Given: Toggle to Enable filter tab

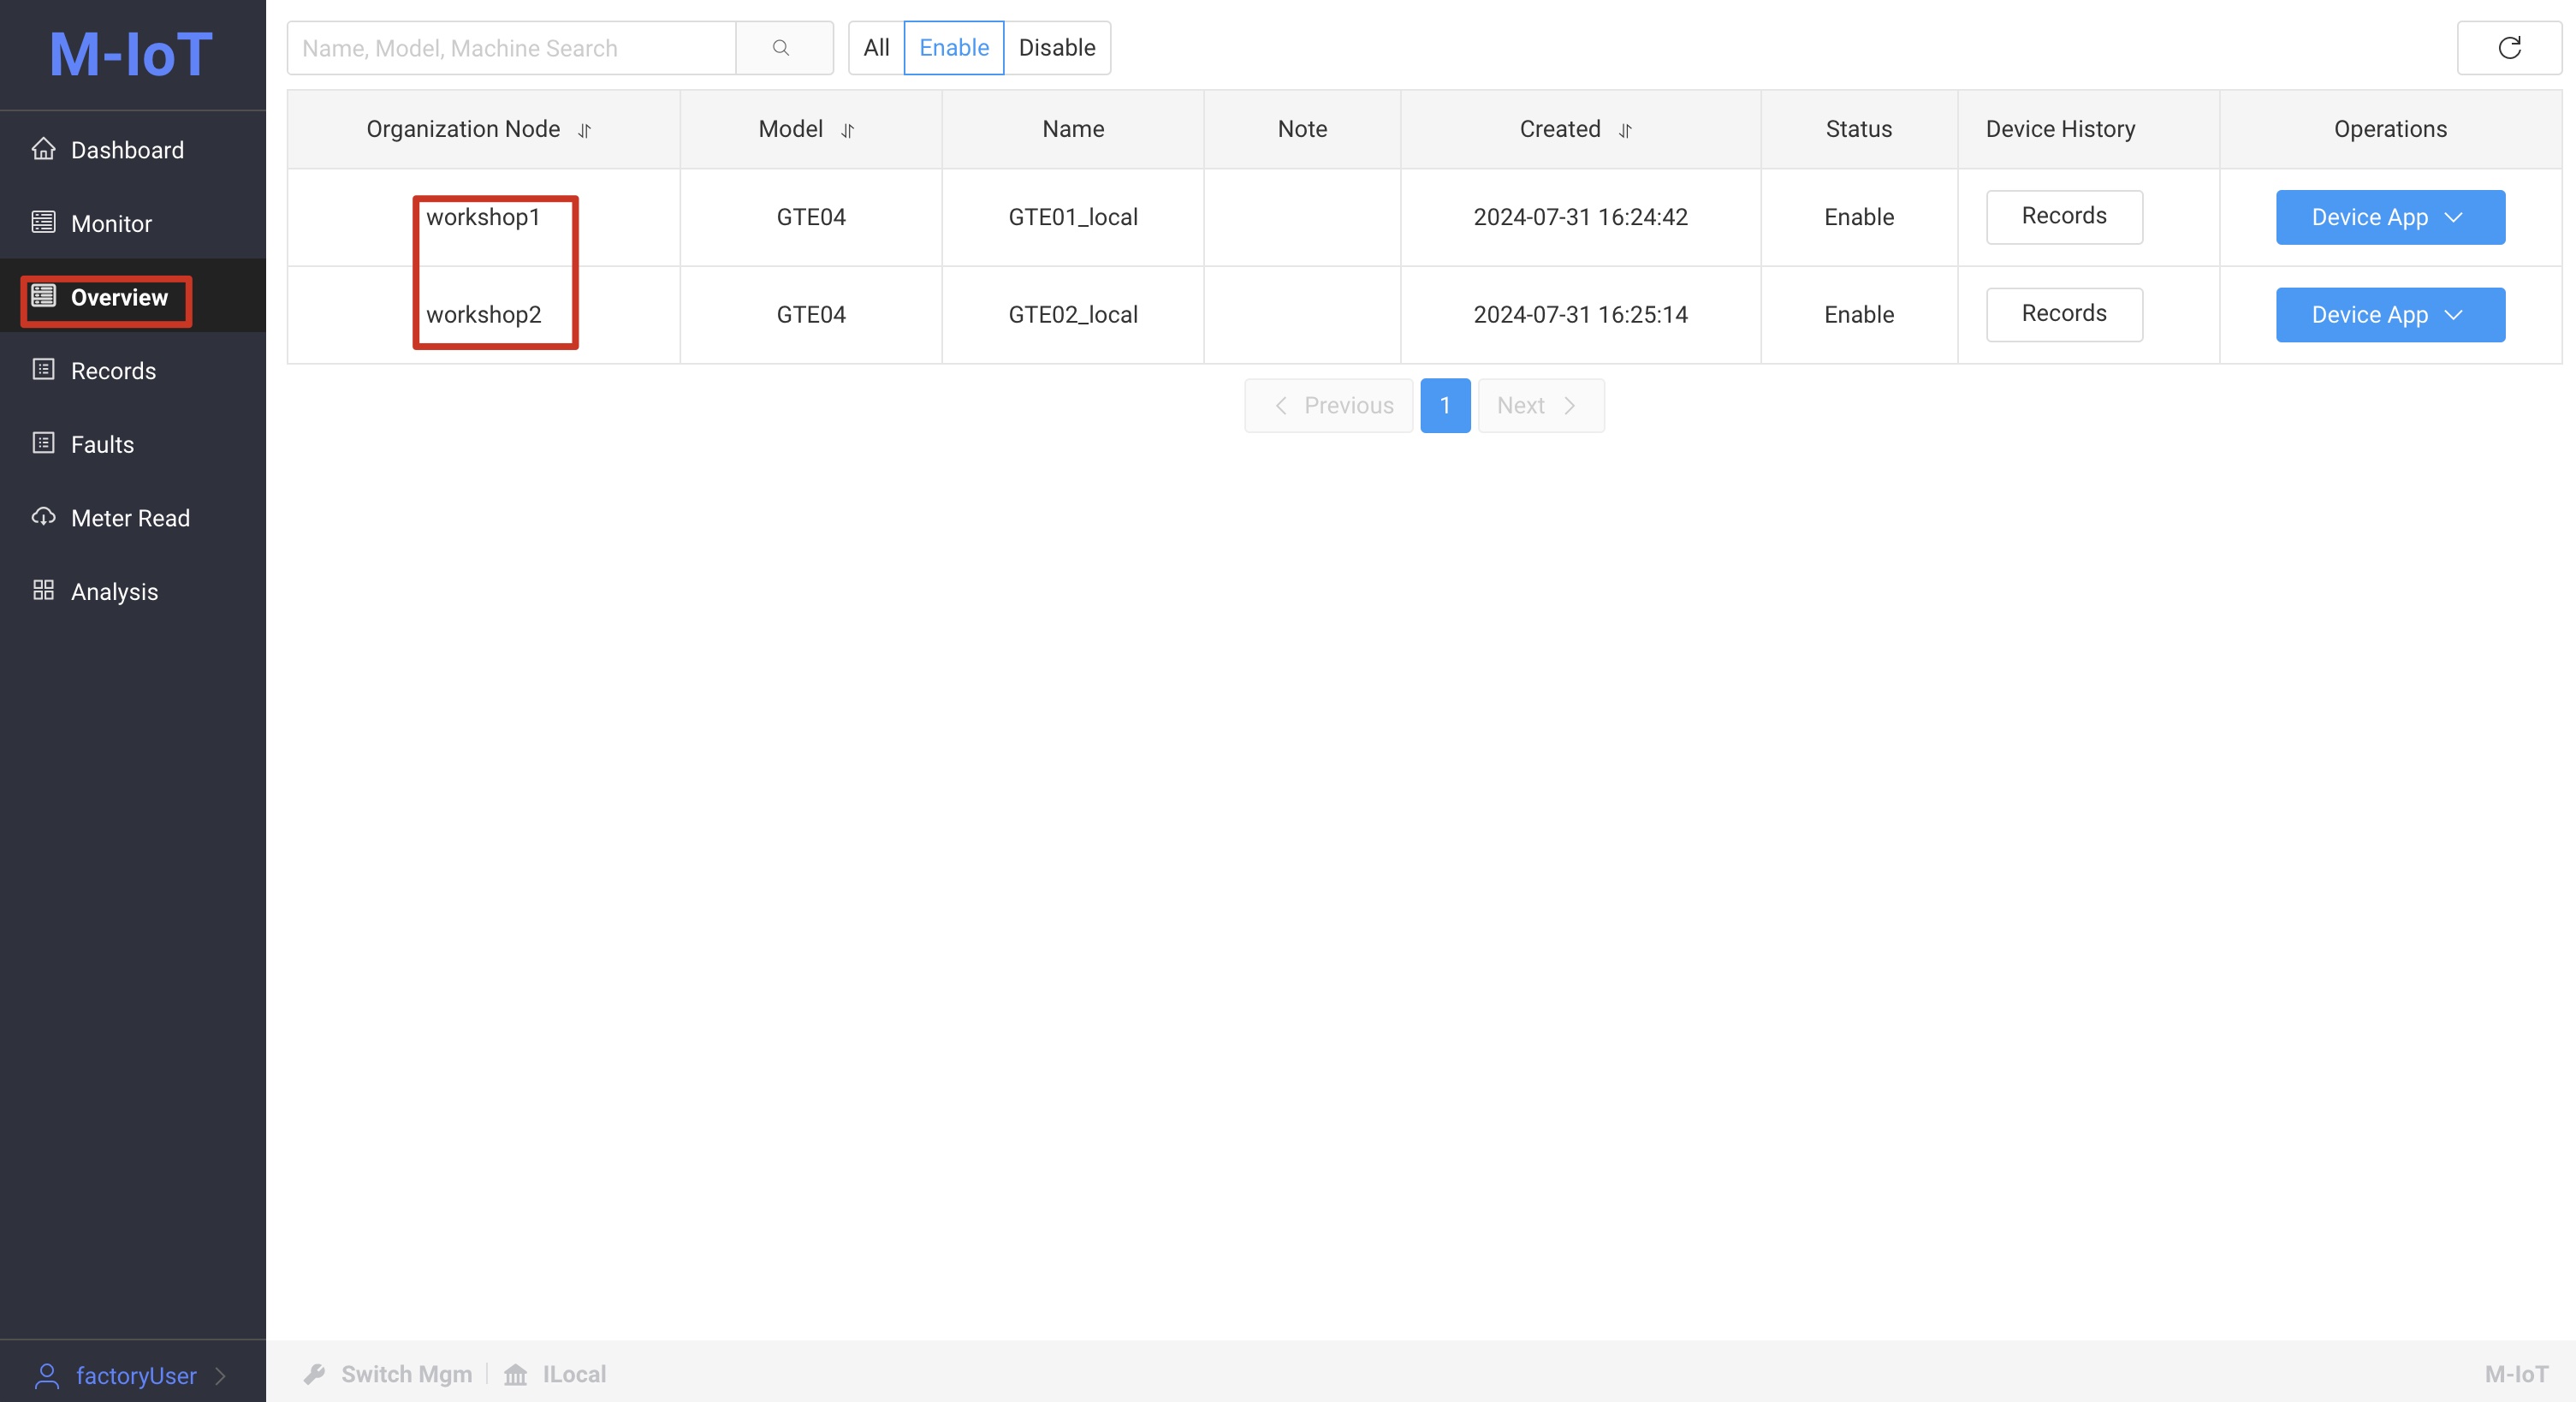Looking at the screenshot, I should tap(954, 46).
